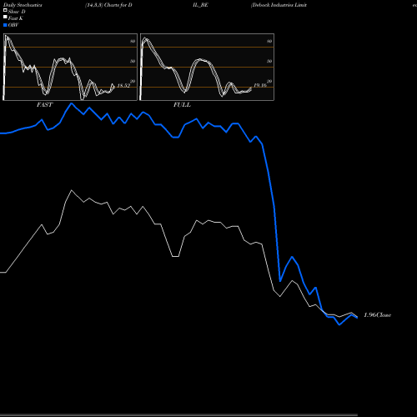Open the FULL stochastic mini chart
This screenshot has width=417, height=417.
coord(207,67)
